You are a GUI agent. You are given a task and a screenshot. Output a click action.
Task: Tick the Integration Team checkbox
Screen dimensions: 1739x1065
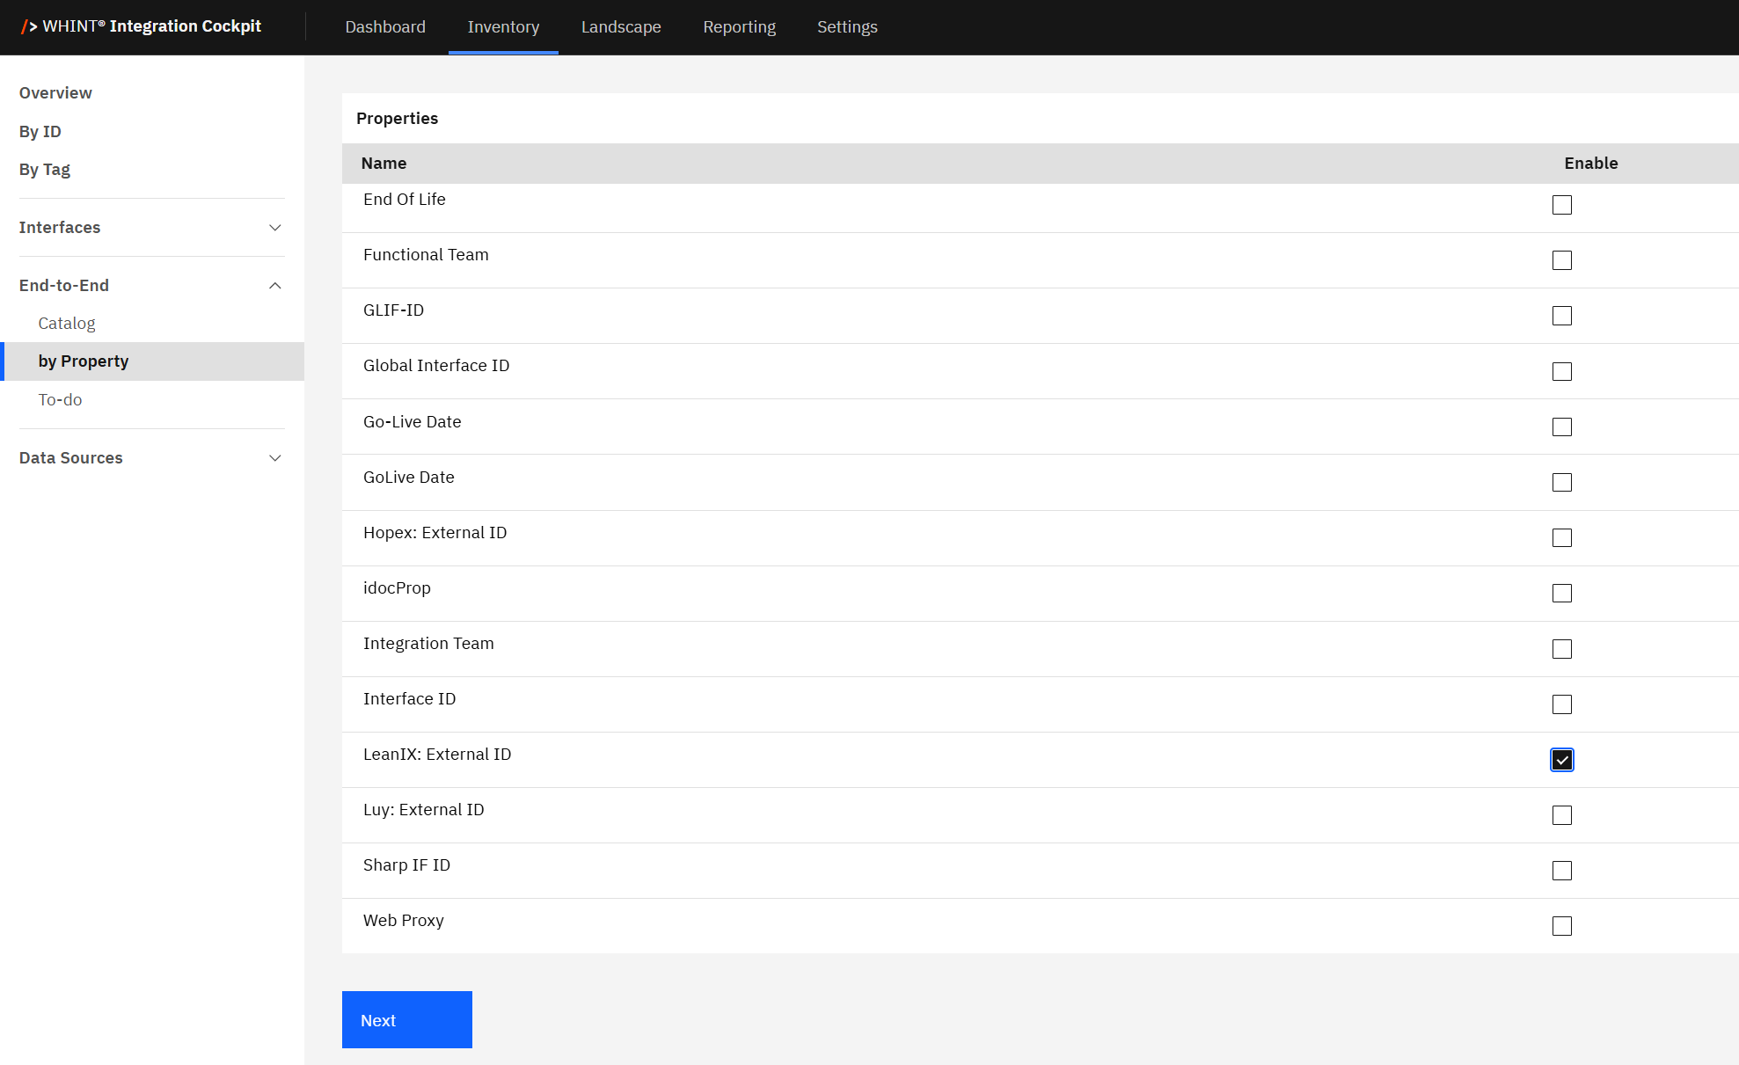(1561, 649)
